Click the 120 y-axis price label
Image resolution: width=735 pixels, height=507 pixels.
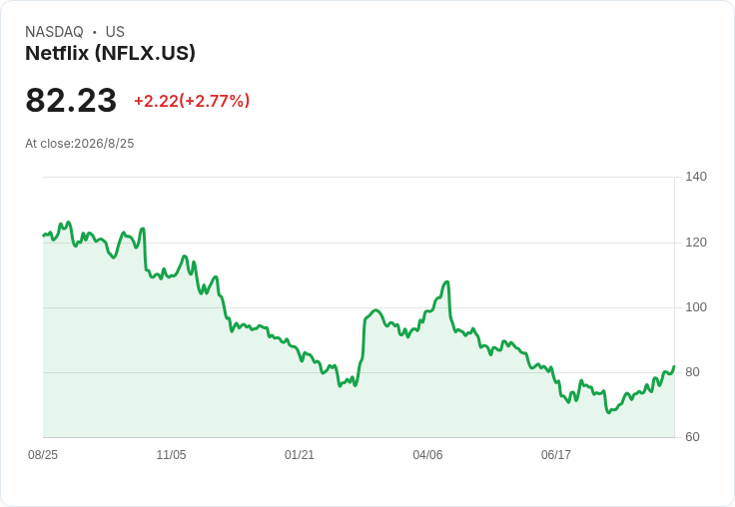(696, 243)
